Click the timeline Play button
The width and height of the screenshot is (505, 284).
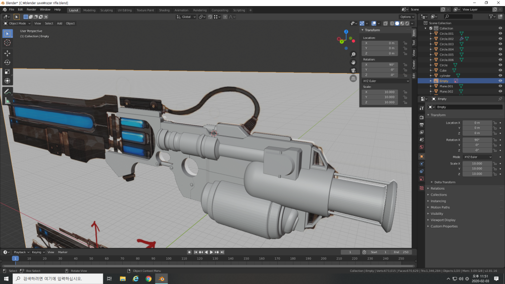[211, 252]
